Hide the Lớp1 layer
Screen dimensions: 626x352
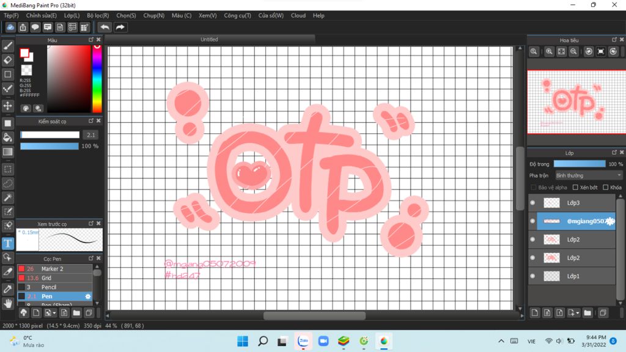coord(532,276)
